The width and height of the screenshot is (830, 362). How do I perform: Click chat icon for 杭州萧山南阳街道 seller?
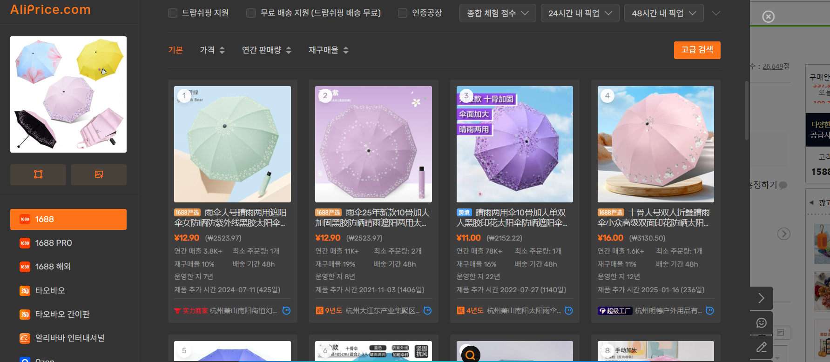(x=287, y=310)
